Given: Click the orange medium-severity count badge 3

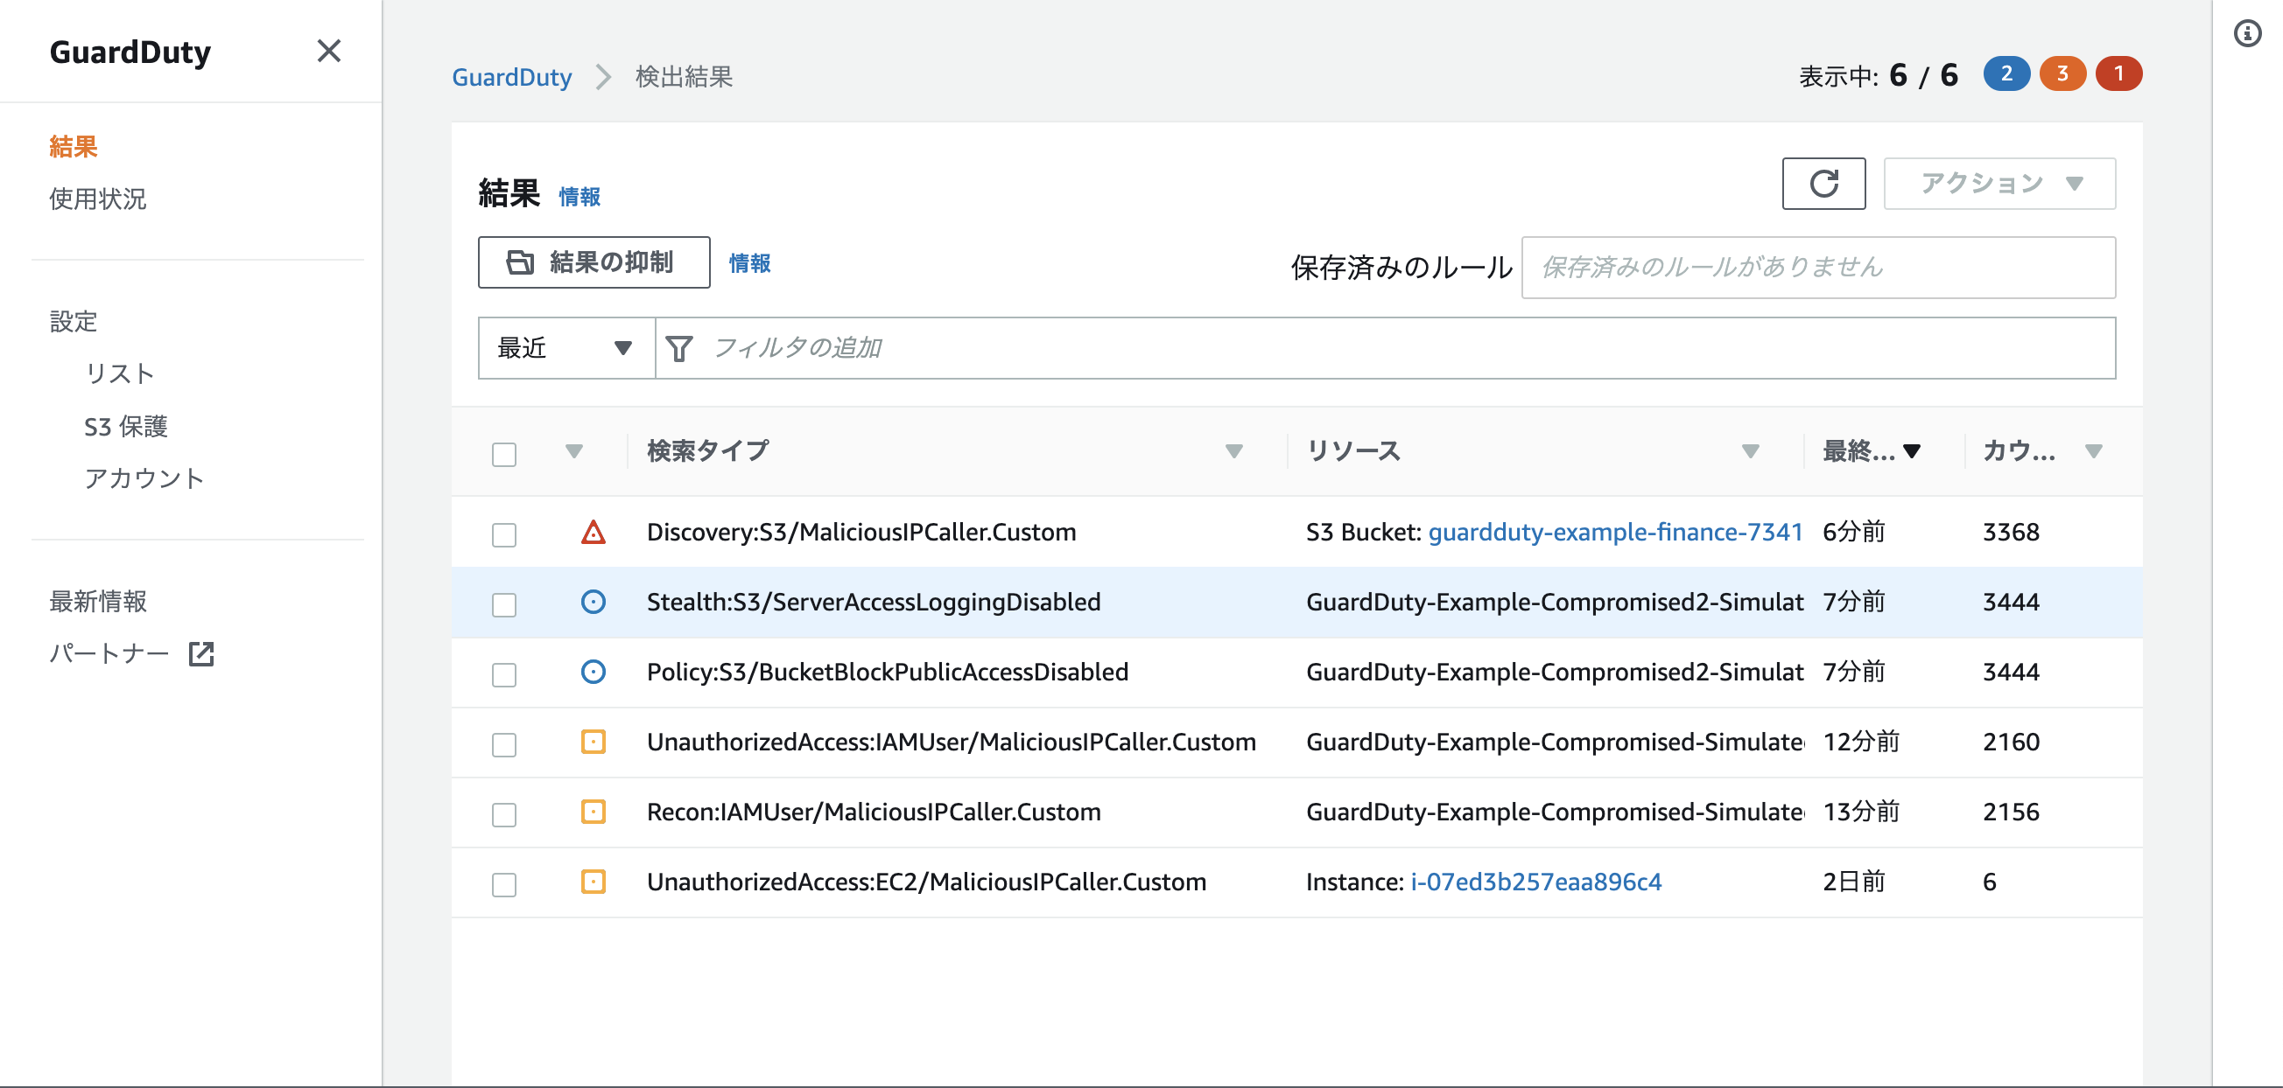Looking at the screenshot, I should click(2062, 73).
